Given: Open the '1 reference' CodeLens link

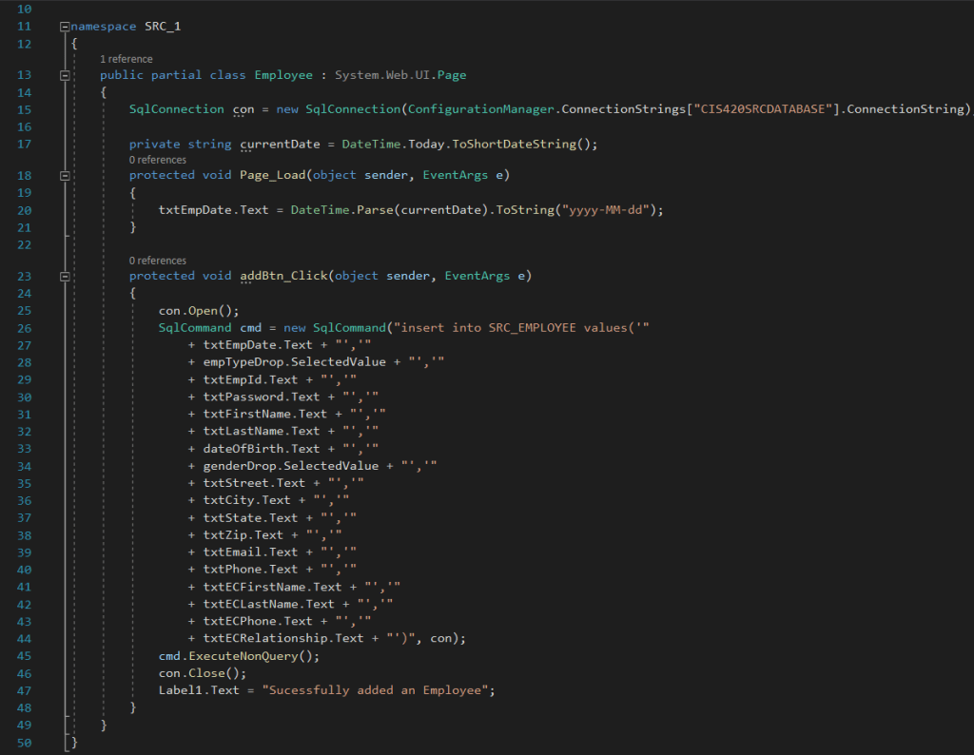Looking at the screenshot, I should [x=126, y=59].
